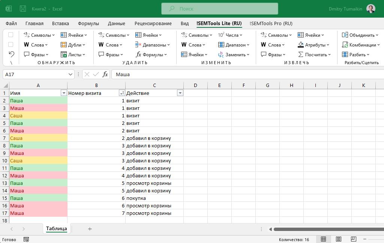Open Символы in the УДАЛИТЬ group

tap(114, 35)
